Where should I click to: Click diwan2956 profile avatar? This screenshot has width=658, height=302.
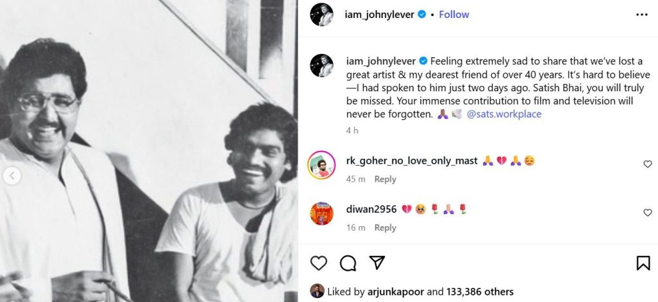[x=321, y=213]
